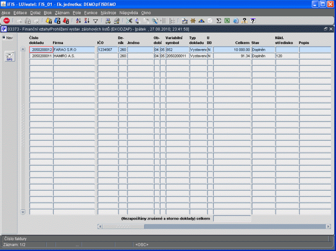Click the Celkem amount 10 000.00
The width and height of the screenshot is (336, 251).
pyautogui.click(x=232, y=49)
